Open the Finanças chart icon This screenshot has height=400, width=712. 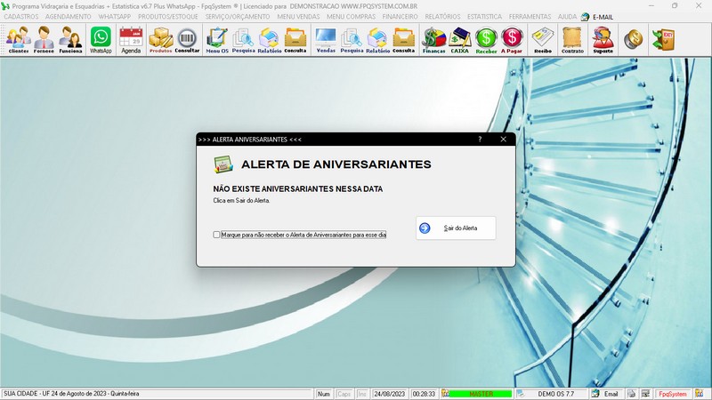tap(433, 40)
